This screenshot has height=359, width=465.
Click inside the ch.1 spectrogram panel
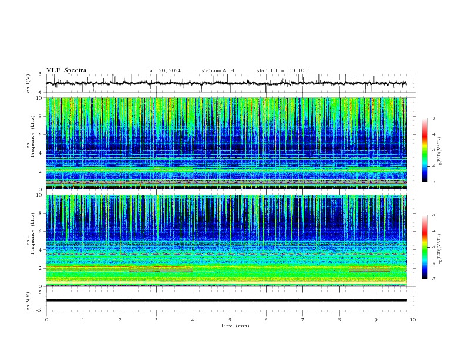226,143
